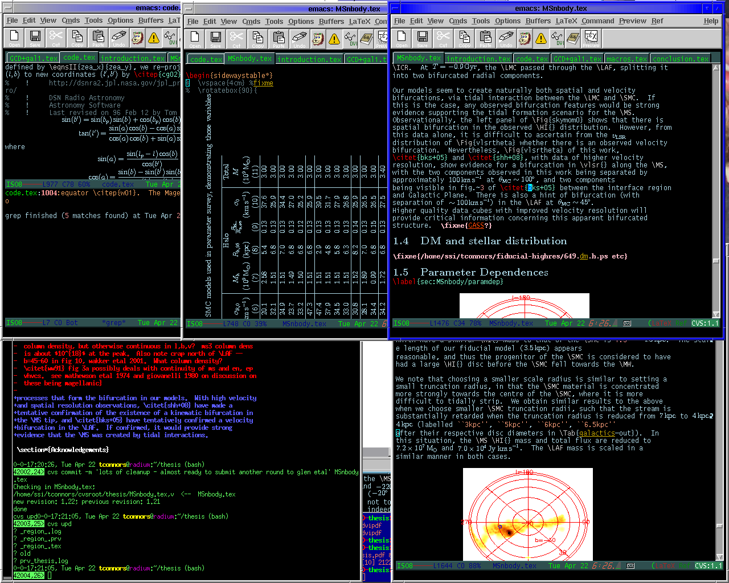The height and width of the screenshot is (583, 729).
Task: Click the Preview TeX icon in right window
Action: (591, 38)
